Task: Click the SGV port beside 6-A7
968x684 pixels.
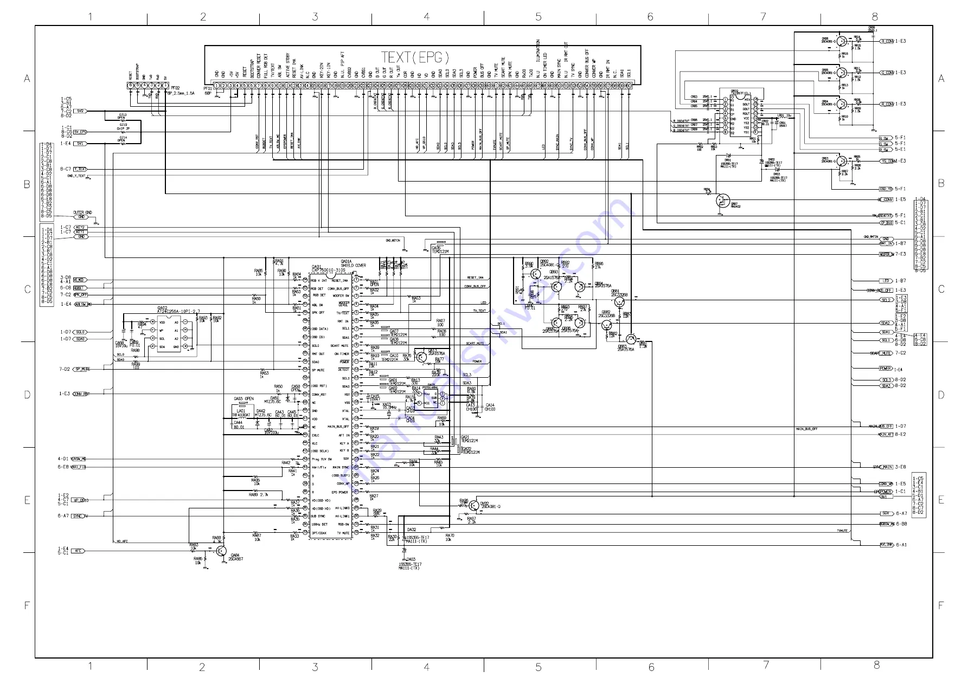Action: tap(886, 514)
